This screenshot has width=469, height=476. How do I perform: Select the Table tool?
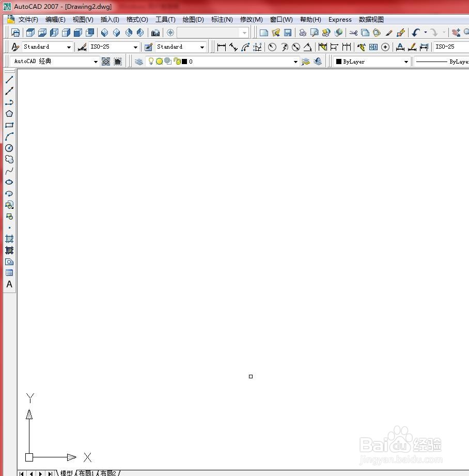click(9, 273)
